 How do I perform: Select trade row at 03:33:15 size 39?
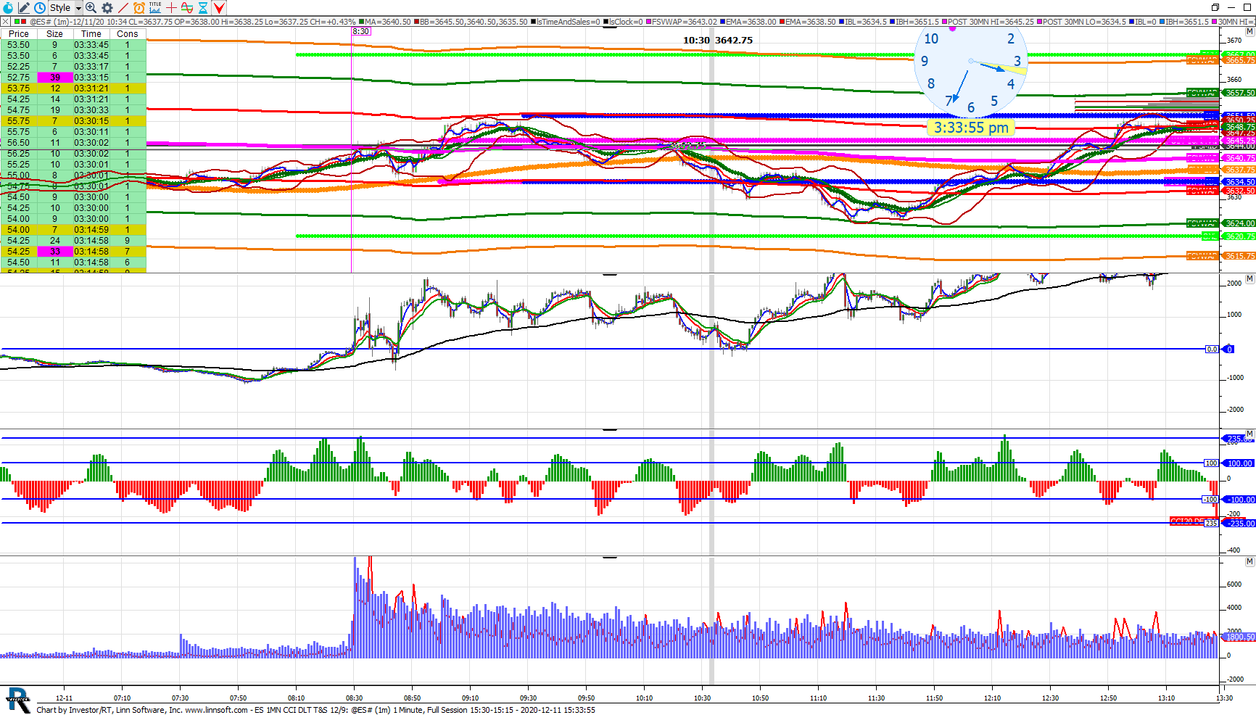click(x=73, y=77)
